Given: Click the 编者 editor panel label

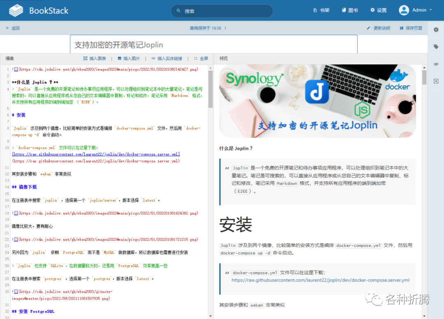Looking at the screenshot, I should tap(9, 58).
